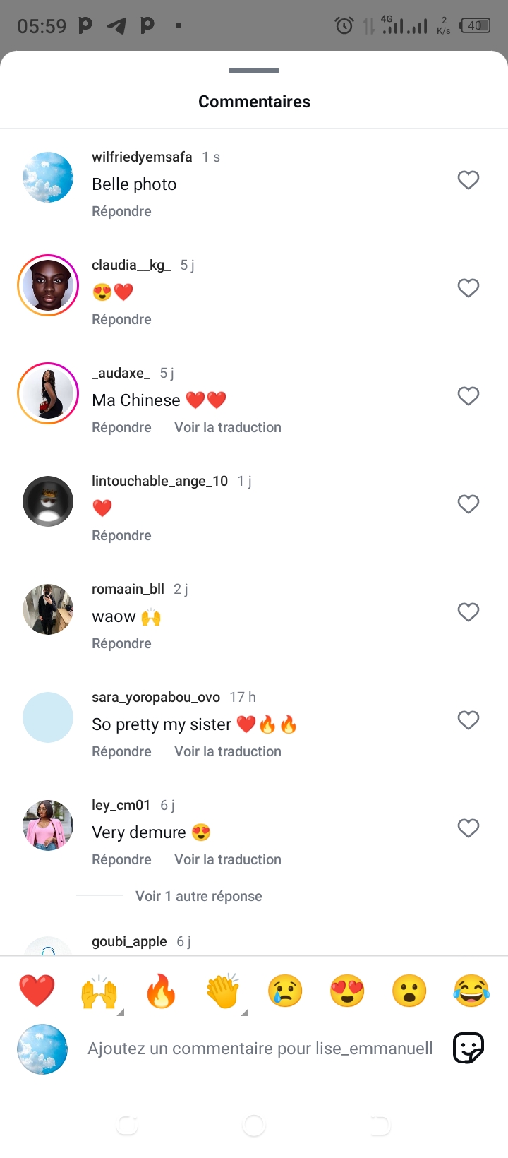The height and width of the screenshot is (1158, 508).
Task: Show translation for the "Ma Chinese" comment
Action: [x=228, y=427]
